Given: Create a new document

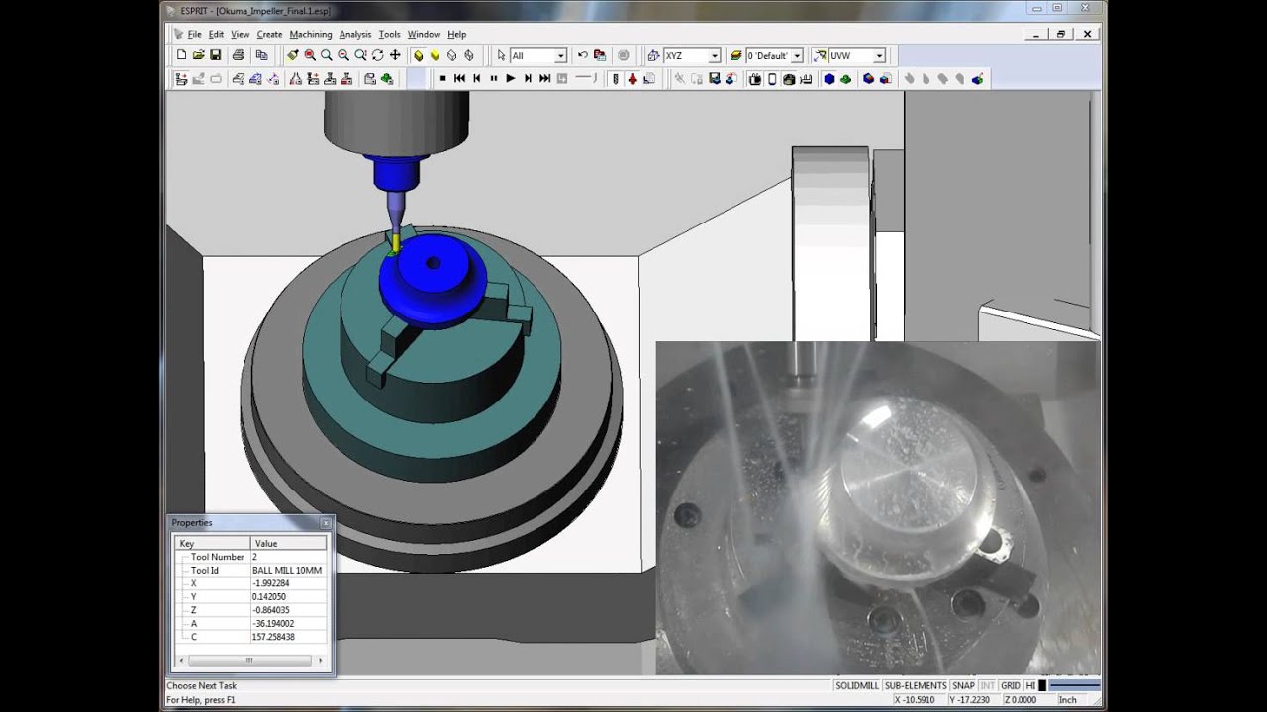Looking at the screenshot, I should click(x=181, y=55).
